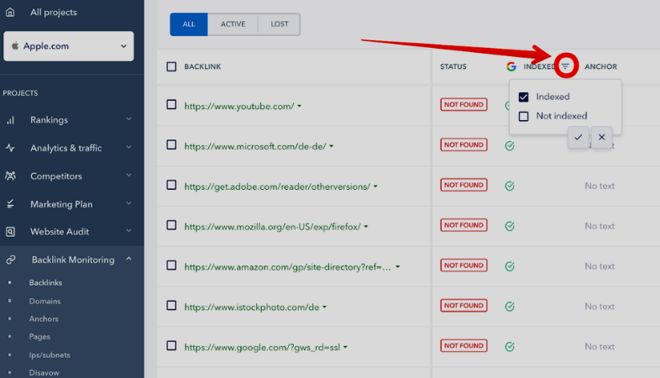Go to All projects
Image resolution: width=660 pixels, height=378 pixels.
[x=54, y=13]
